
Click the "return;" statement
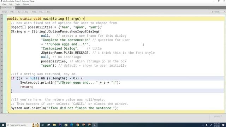27,87
